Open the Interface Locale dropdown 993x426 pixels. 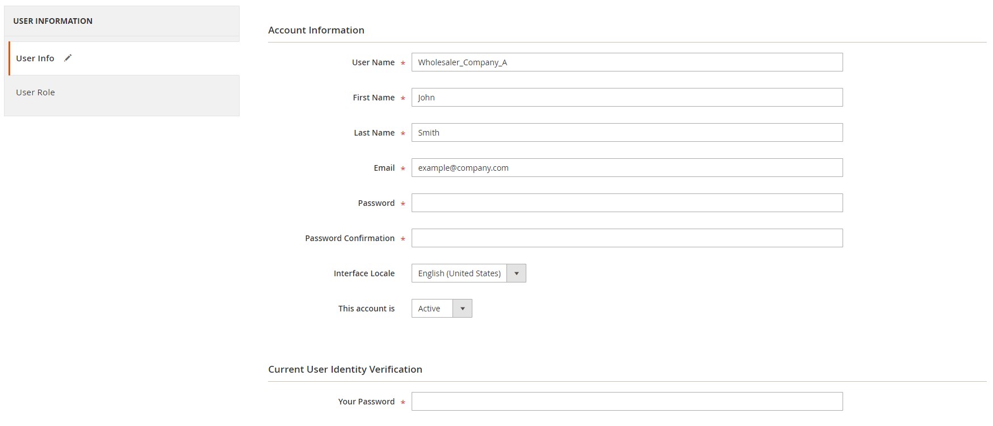click(468, 273)
